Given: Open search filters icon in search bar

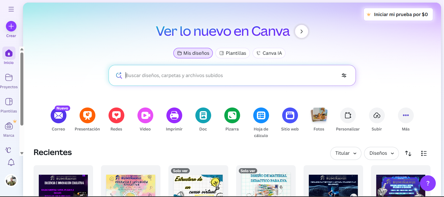Looking at the screenshot, I should [344, 75].
